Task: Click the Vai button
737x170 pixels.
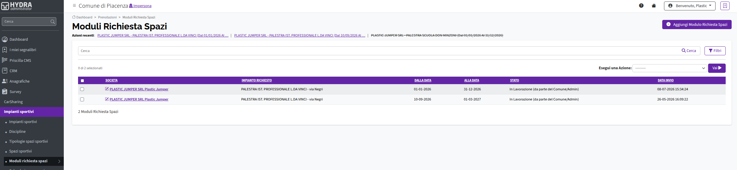Action: coord(717,68)
